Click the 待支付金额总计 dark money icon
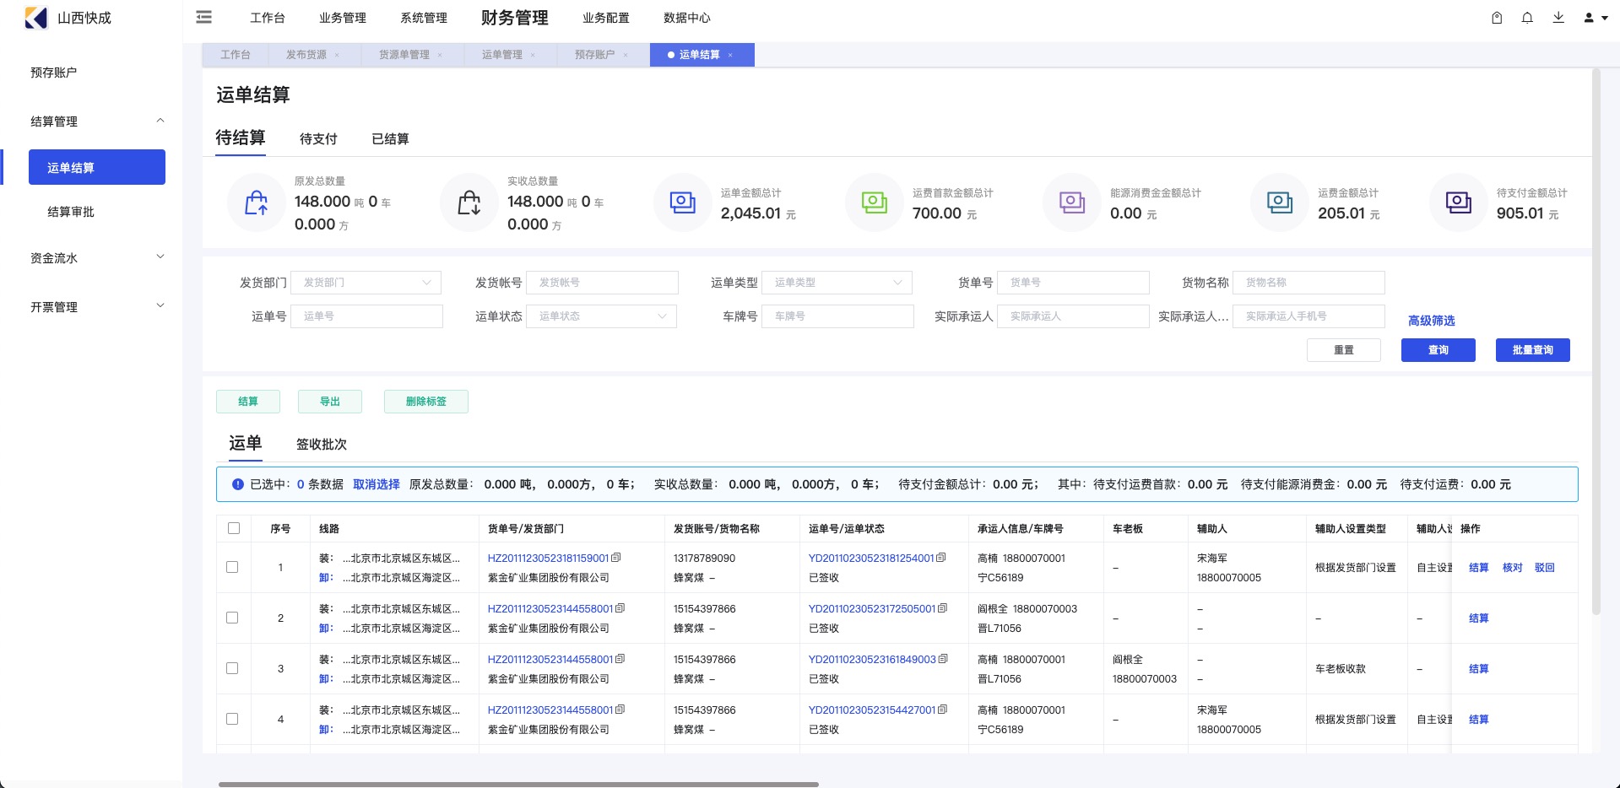The width and height of the screenshot is (1620, 788). [x=1459, y=202]
